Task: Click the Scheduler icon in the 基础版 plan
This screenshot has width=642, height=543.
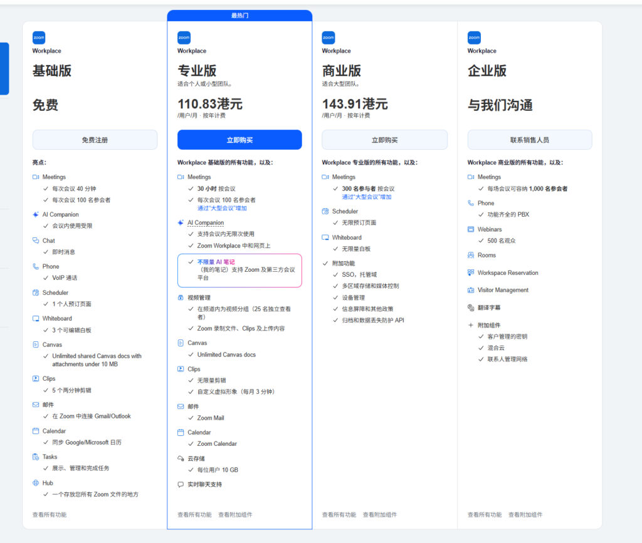Action: point(36,292)
